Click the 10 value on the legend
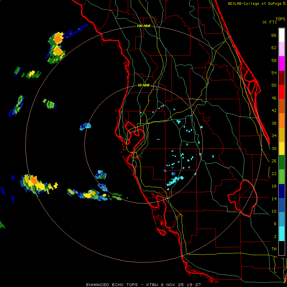 click(274, 211)
